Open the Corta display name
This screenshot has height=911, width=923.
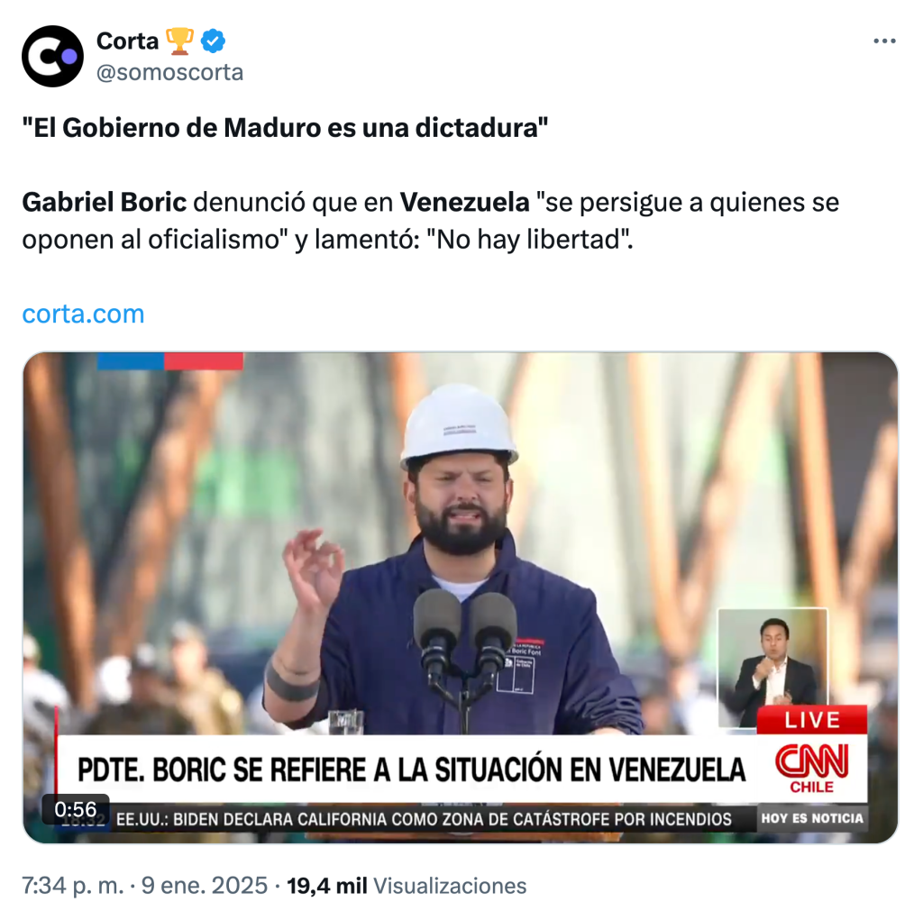coord(127,41)
